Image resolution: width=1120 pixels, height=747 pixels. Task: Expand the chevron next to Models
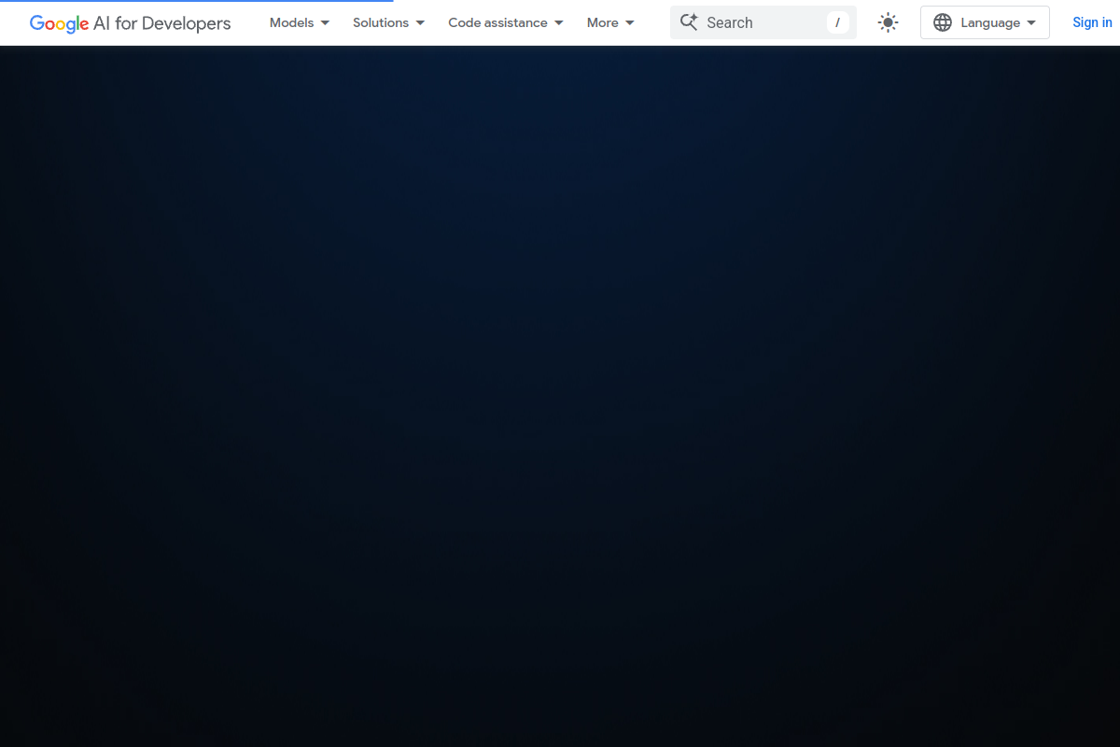pos(324,22)
